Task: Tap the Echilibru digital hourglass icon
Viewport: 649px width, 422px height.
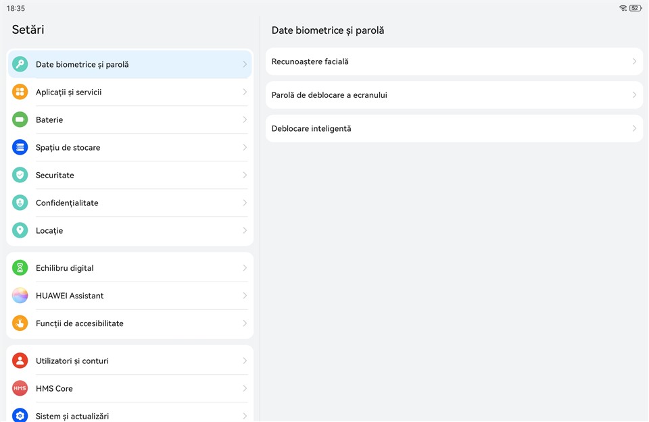Action: pyautogui.click(x=20, y=268)
